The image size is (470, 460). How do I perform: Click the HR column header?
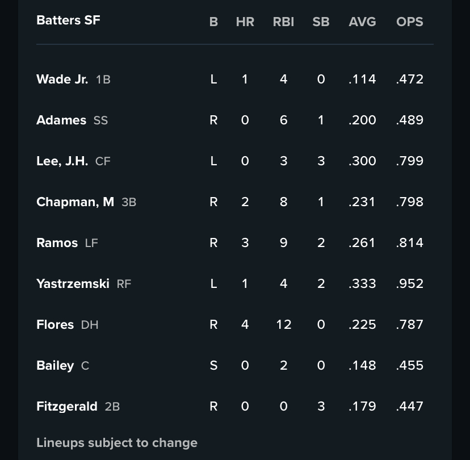[245, 22]
